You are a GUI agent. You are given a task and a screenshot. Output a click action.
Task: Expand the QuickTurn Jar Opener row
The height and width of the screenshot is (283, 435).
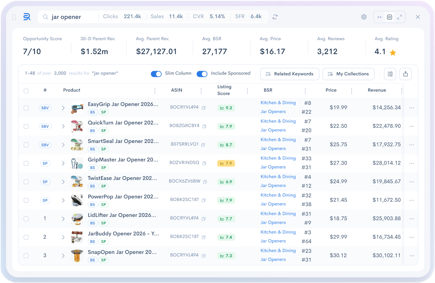pyautogui.click(x=63, y=126)
